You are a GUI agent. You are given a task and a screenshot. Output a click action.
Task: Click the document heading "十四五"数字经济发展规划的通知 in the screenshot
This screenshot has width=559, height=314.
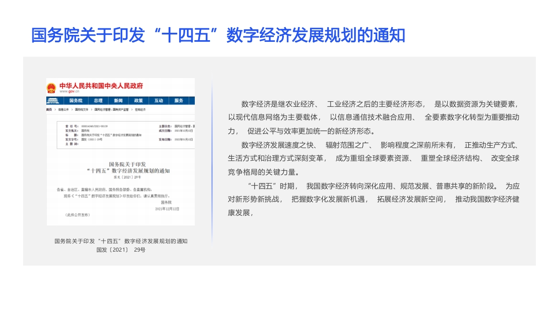pyautogui.click(x=128, y=171)
